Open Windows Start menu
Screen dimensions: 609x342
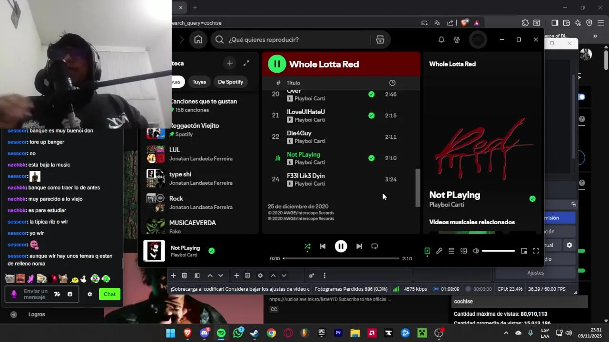pyautogui.click(x=170, y=333)
